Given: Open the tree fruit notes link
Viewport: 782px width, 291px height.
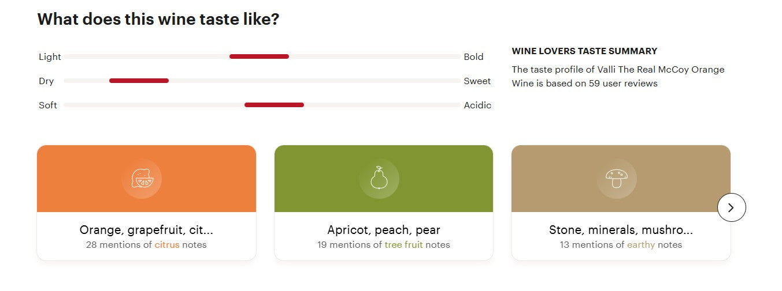Looking at the screenshot, I should click(x=403, y=245).
